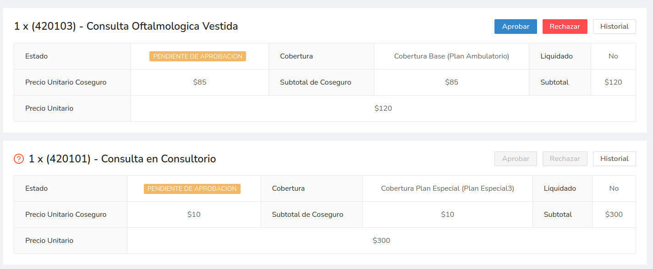The image size is (653, 269).
Task: Click the greyed-out Aprobar for Consulta en Consultorio
Action: [516, 159]
